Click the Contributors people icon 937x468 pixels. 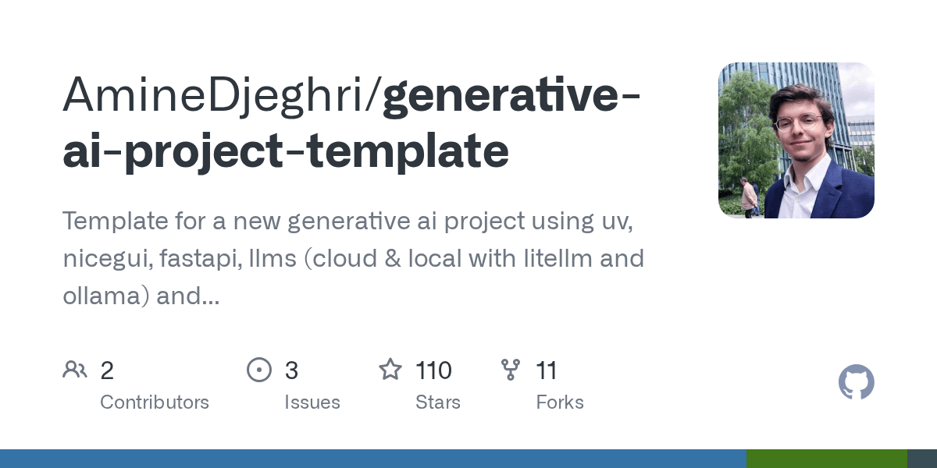point(75,369)
